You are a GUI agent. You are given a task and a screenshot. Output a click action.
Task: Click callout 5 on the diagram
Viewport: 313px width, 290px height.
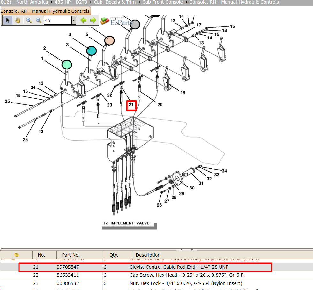(x=87, y=34)
